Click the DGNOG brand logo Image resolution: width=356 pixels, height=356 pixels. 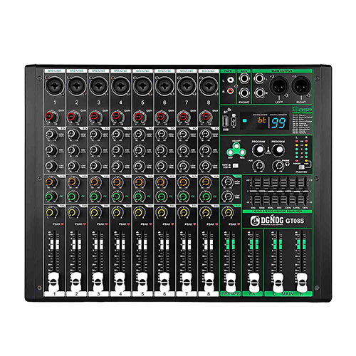(267, 221)
